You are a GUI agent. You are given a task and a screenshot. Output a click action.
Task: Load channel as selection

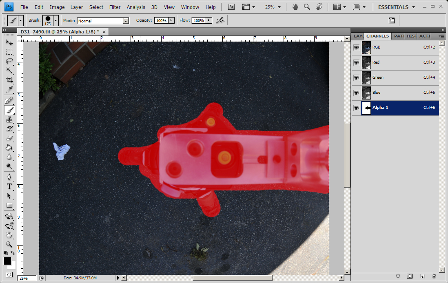click(x=398, y=276)
